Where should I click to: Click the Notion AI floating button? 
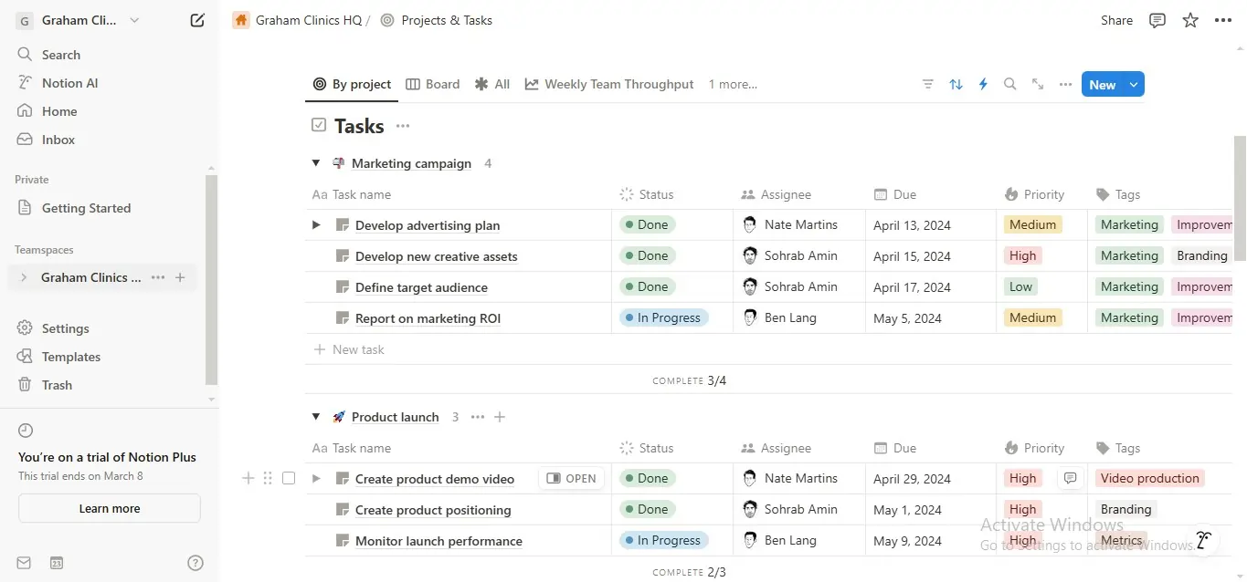[1203, 540]
